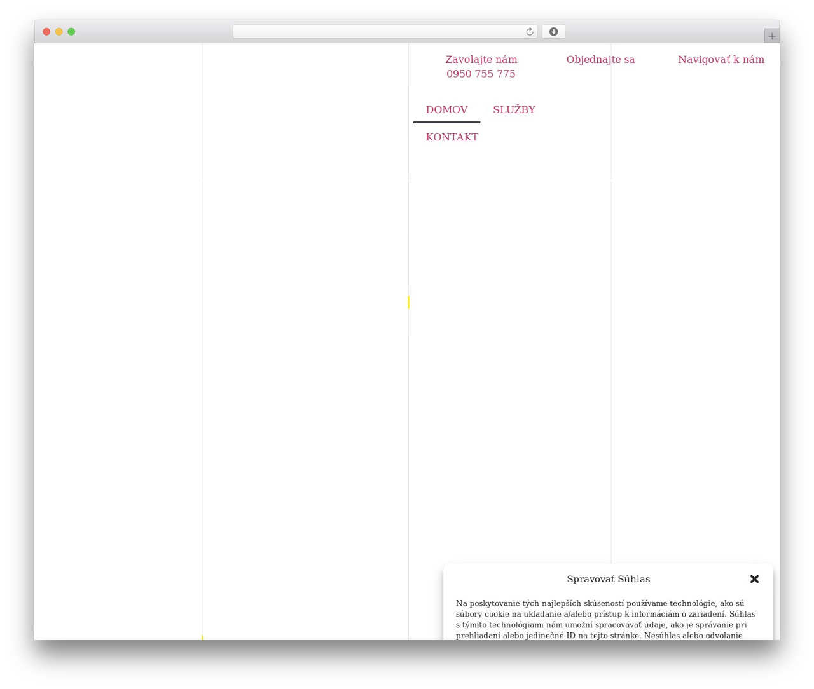Click the Objednajte sa link

(x=600, y=60)
